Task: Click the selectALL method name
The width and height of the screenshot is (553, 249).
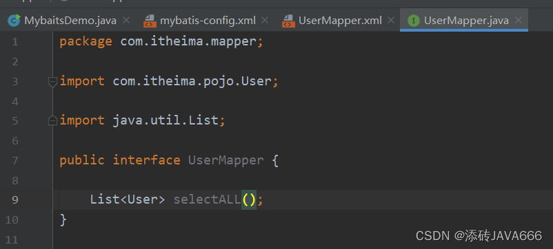Action: click(207, 199)
